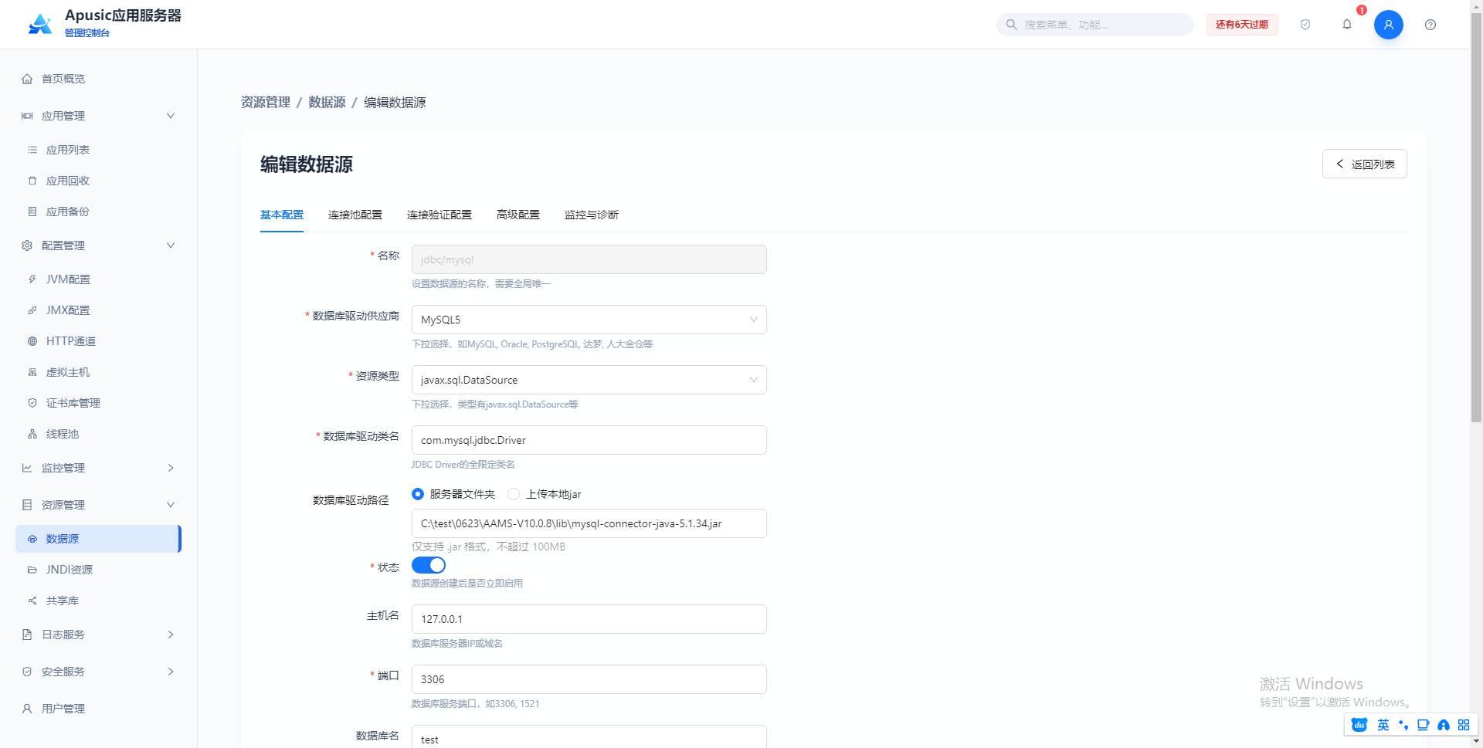
Task: Click the help question mark icon
Action: (x=1430, y=25)
